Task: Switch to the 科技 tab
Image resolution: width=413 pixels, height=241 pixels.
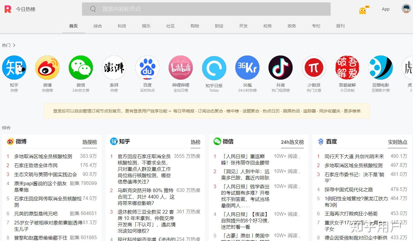Action: coord(122,26)
